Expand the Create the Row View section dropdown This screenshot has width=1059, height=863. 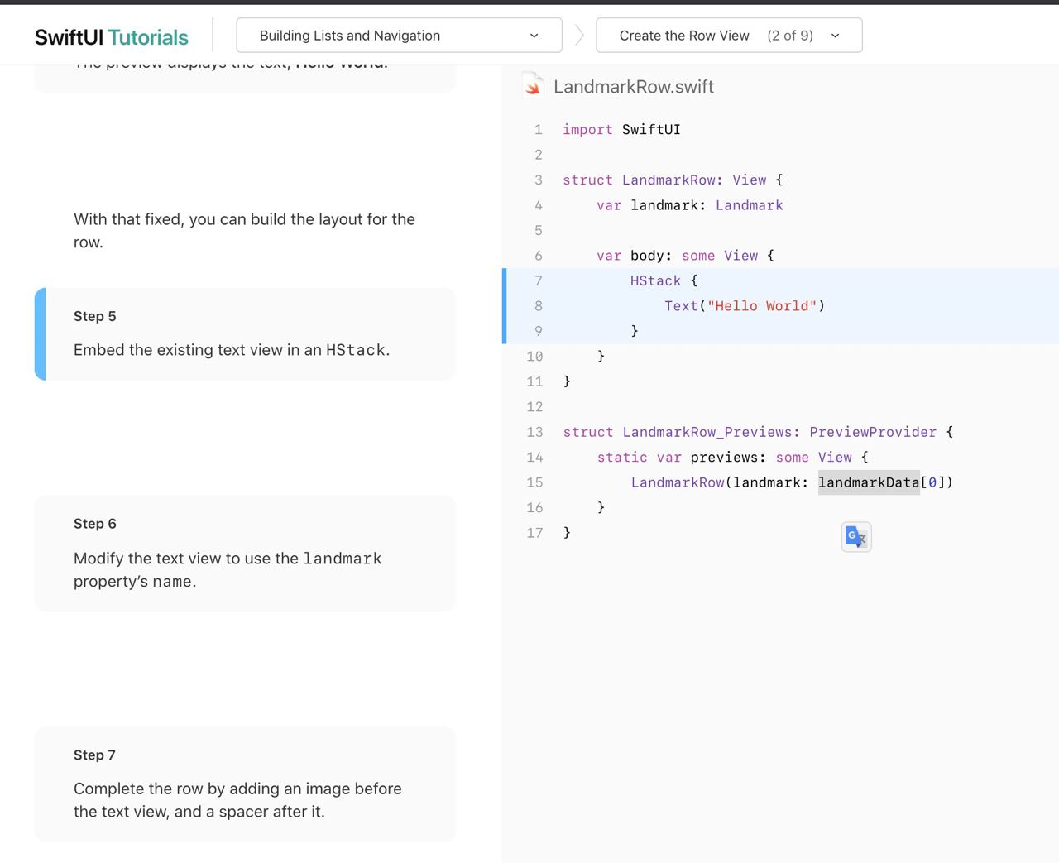point(729,36)
